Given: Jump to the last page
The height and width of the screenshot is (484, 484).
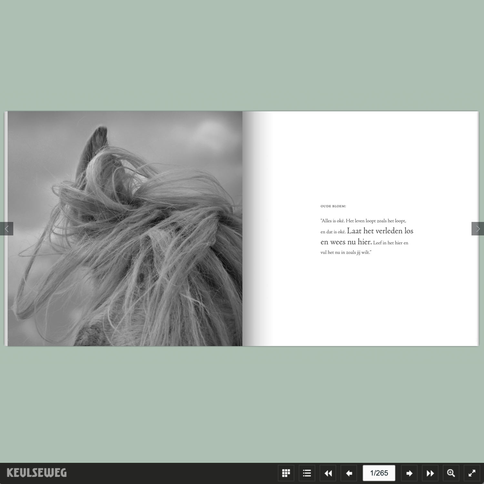Looking at the screenshot, I should click(430, 473).
